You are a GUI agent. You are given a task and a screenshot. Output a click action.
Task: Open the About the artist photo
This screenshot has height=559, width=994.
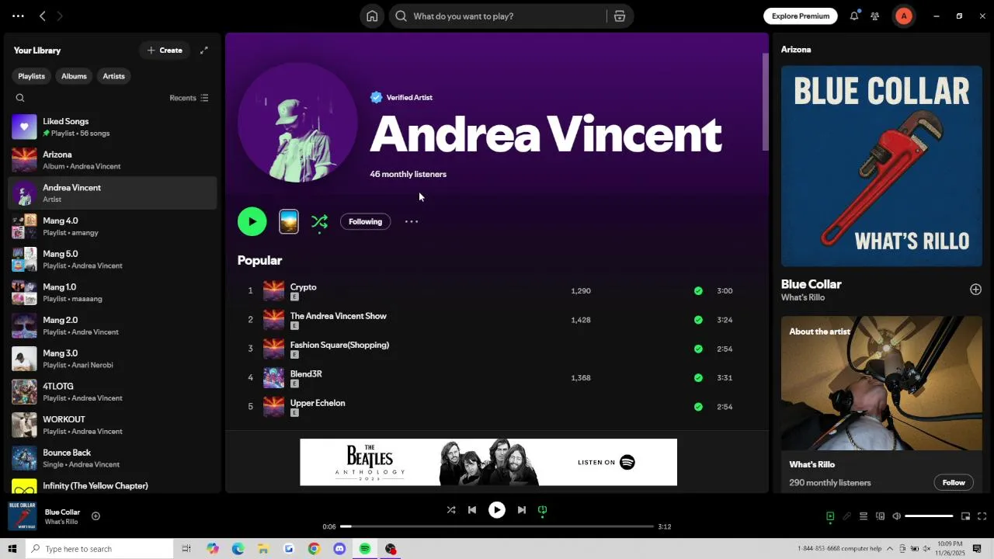click(881, 384)
